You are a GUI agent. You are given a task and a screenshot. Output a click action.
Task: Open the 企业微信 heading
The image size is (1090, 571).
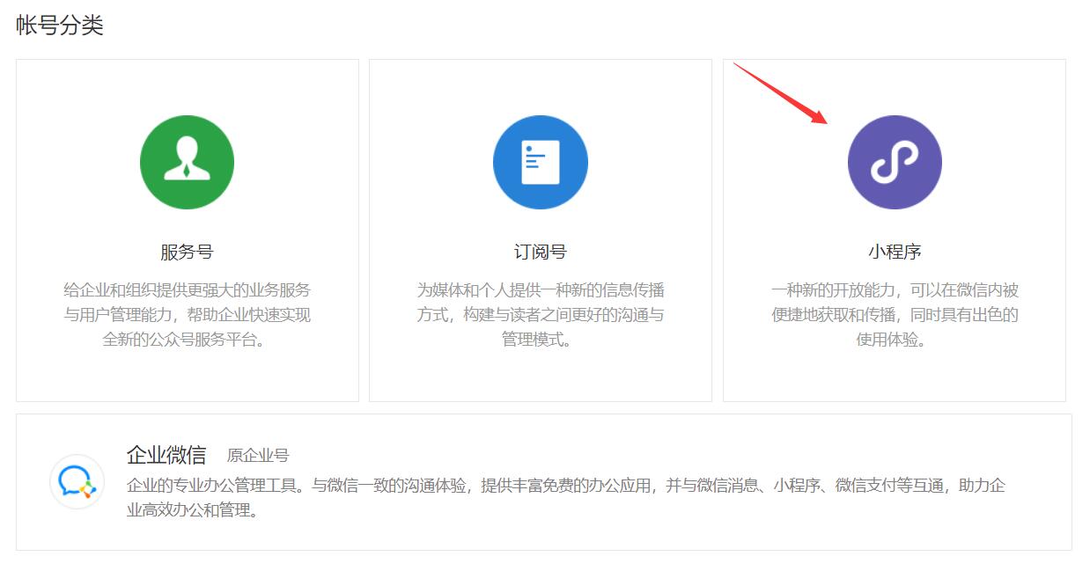coord(166,455)
